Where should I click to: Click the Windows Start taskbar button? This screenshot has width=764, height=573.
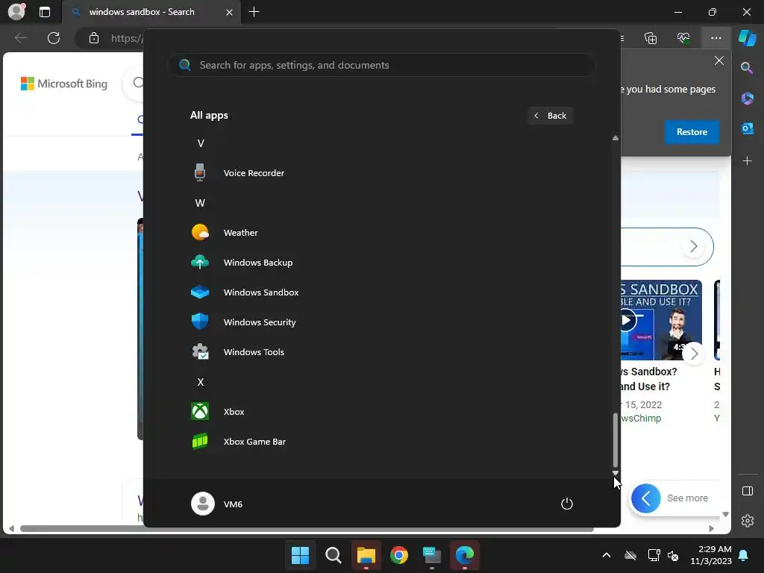pyautogui.click(x=300, y=555)
